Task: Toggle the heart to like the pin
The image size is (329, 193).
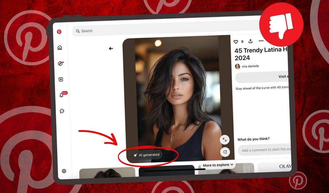Action: [x=236, y=42]
